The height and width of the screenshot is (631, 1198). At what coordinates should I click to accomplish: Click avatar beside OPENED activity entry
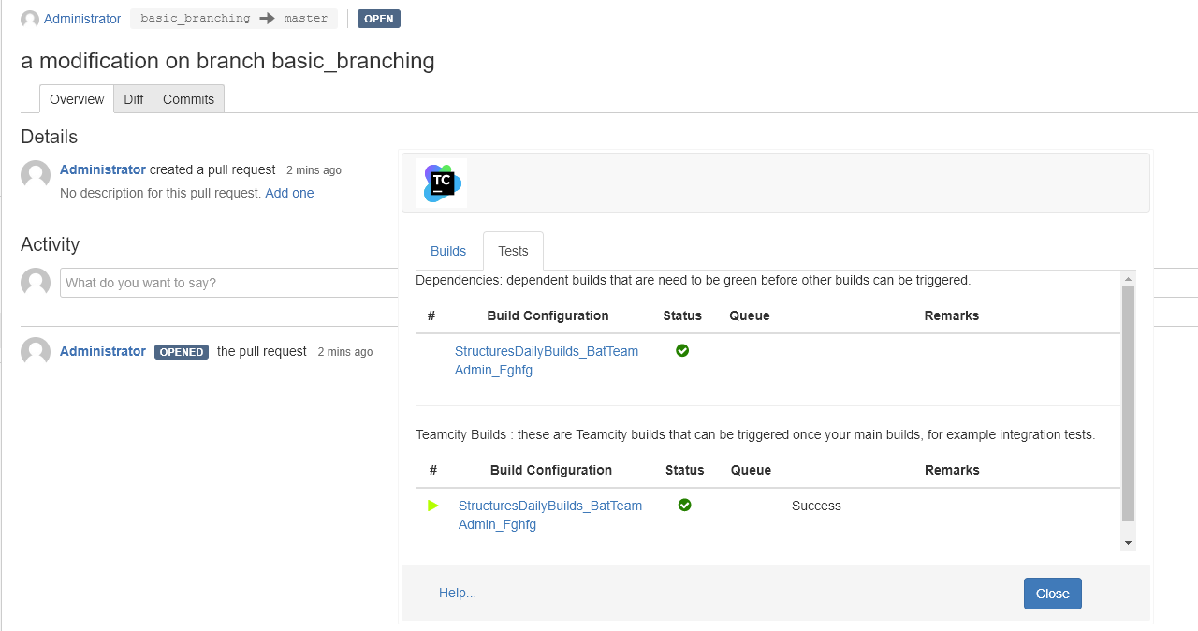(36, 352)
